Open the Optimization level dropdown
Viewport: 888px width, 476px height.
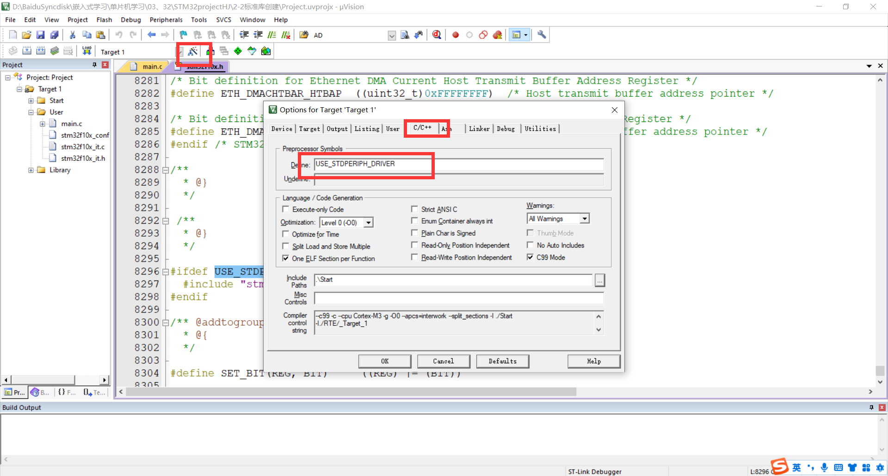pos(368,223)
